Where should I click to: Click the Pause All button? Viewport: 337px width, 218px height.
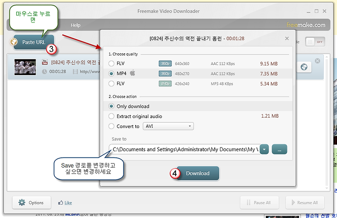point(259,202)
